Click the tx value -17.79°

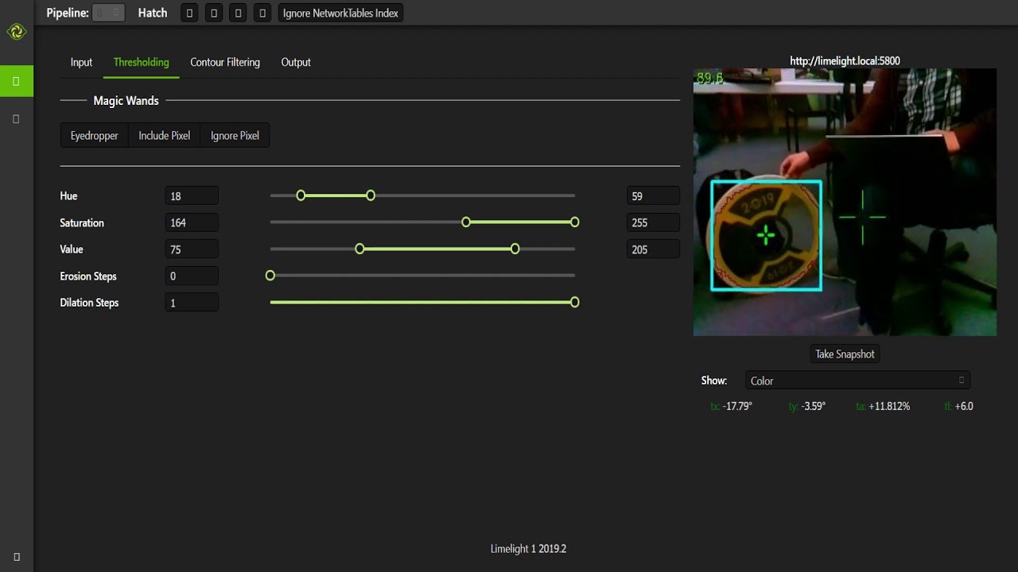(737, 406)
